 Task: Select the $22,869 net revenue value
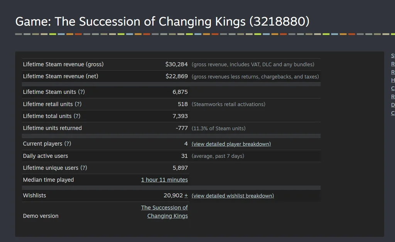point(177,76)
